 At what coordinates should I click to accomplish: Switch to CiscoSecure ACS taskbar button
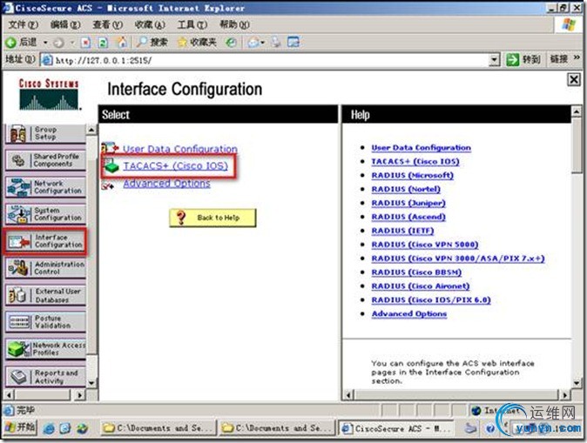[x=396, y=428]
